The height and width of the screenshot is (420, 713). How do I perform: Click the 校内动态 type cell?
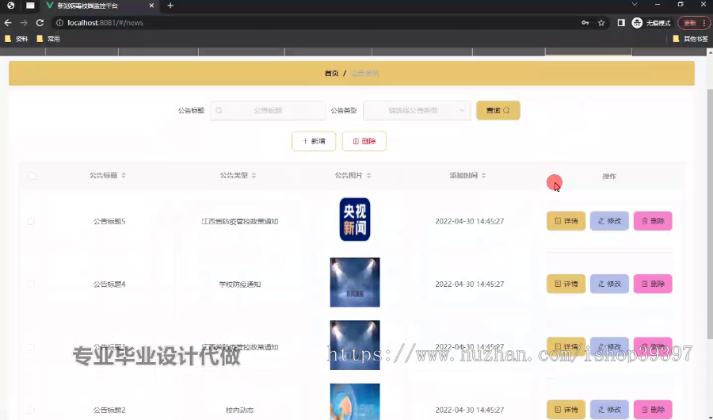[239, 410]
